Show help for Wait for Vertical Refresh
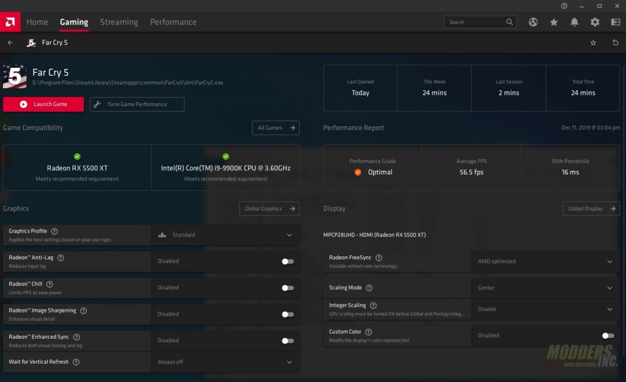Viewport: 626px width, 382px height. pos(76,362)
